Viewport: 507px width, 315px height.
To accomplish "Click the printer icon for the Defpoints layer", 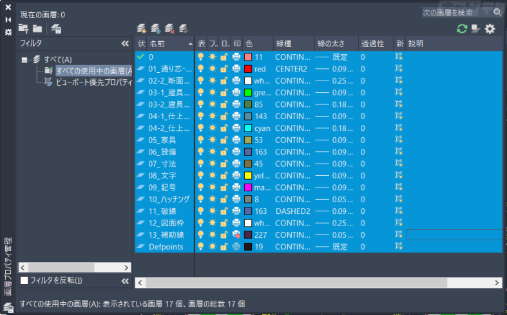I will 236,247.
